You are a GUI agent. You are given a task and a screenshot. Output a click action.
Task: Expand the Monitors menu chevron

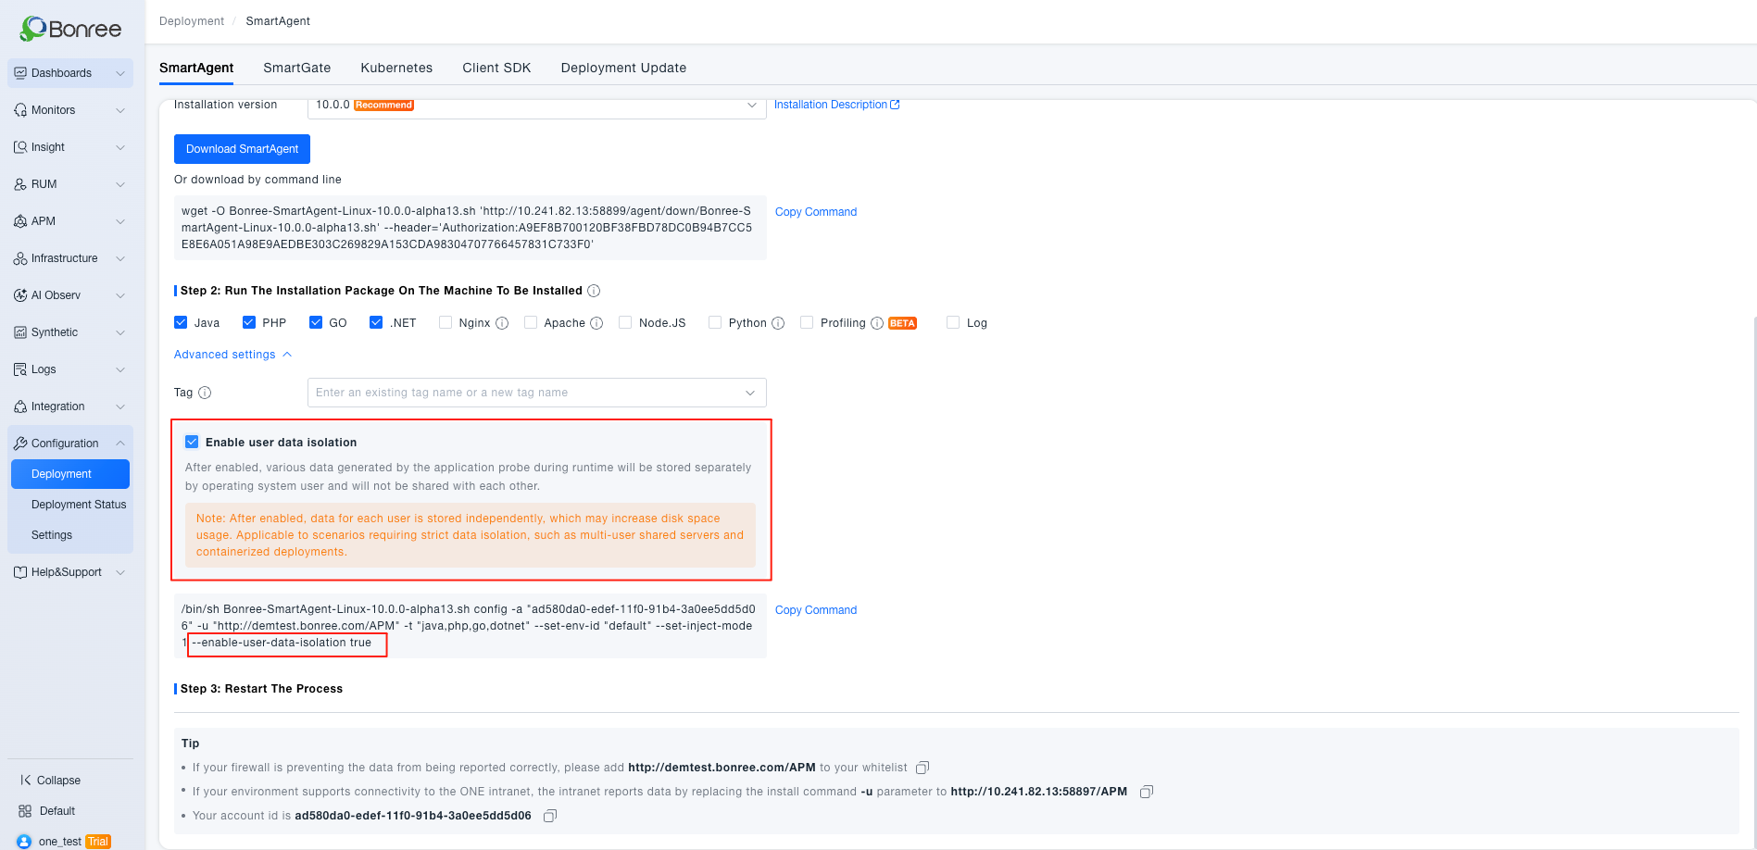pos(120,110)
